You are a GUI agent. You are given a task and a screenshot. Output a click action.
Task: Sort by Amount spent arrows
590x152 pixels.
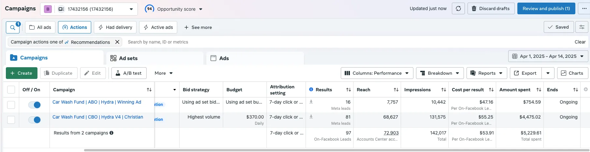point(539,90)
